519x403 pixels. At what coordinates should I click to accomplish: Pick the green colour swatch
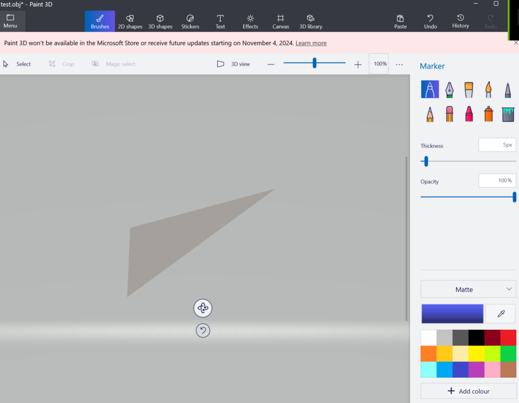point(508,354)
